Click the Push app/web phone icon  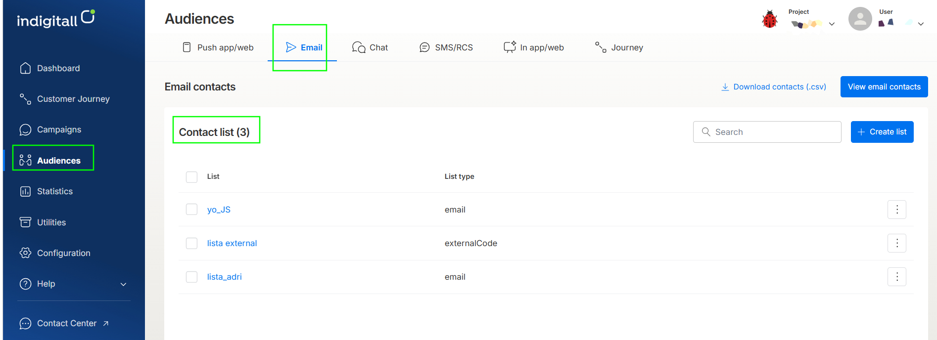[x=187, y=47]
